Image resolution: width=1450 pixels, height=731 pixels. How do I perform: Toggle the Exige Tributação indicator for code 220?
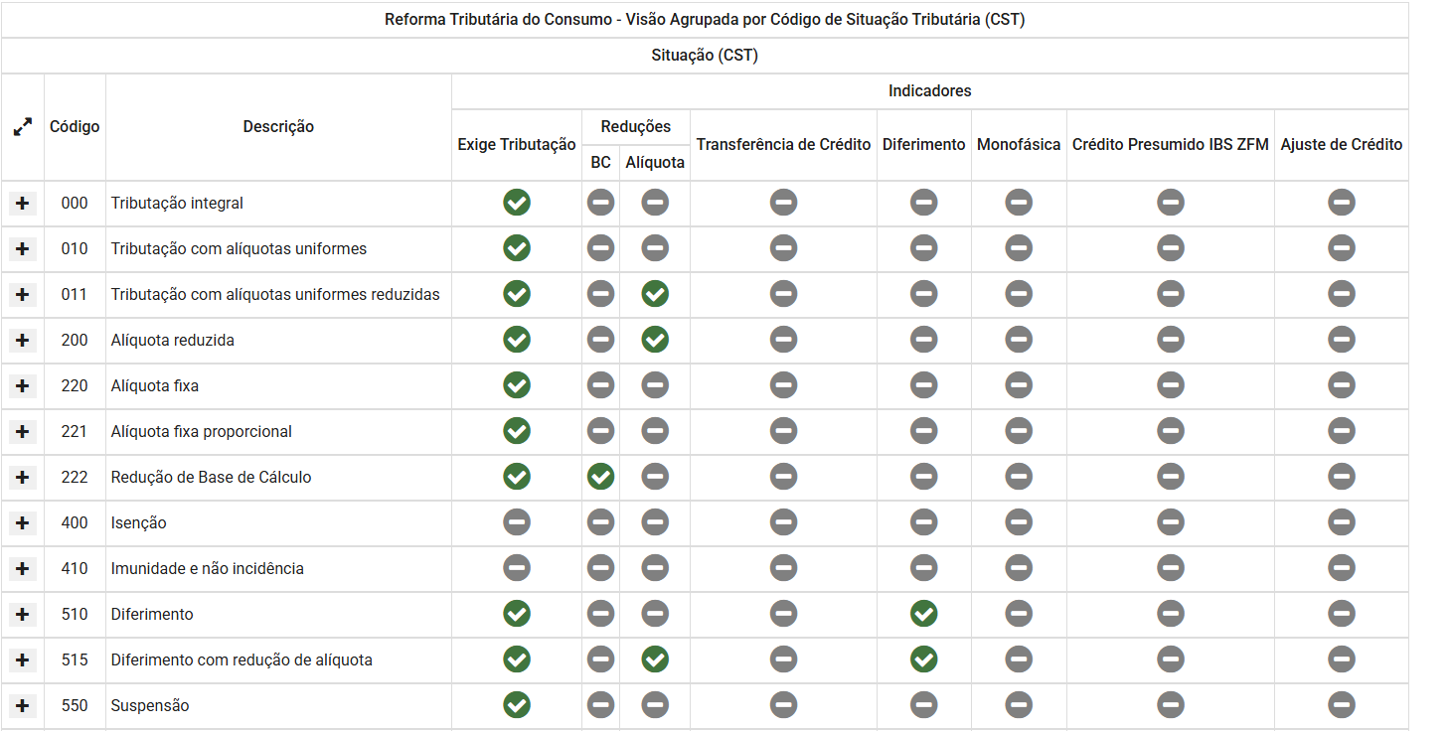coord(516,385)
